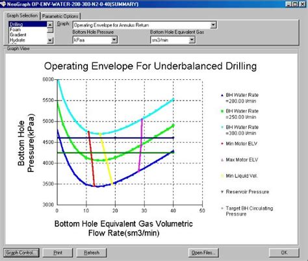Select the Graph Selection tab
This screenshot has width=308, height=261.
22,16
